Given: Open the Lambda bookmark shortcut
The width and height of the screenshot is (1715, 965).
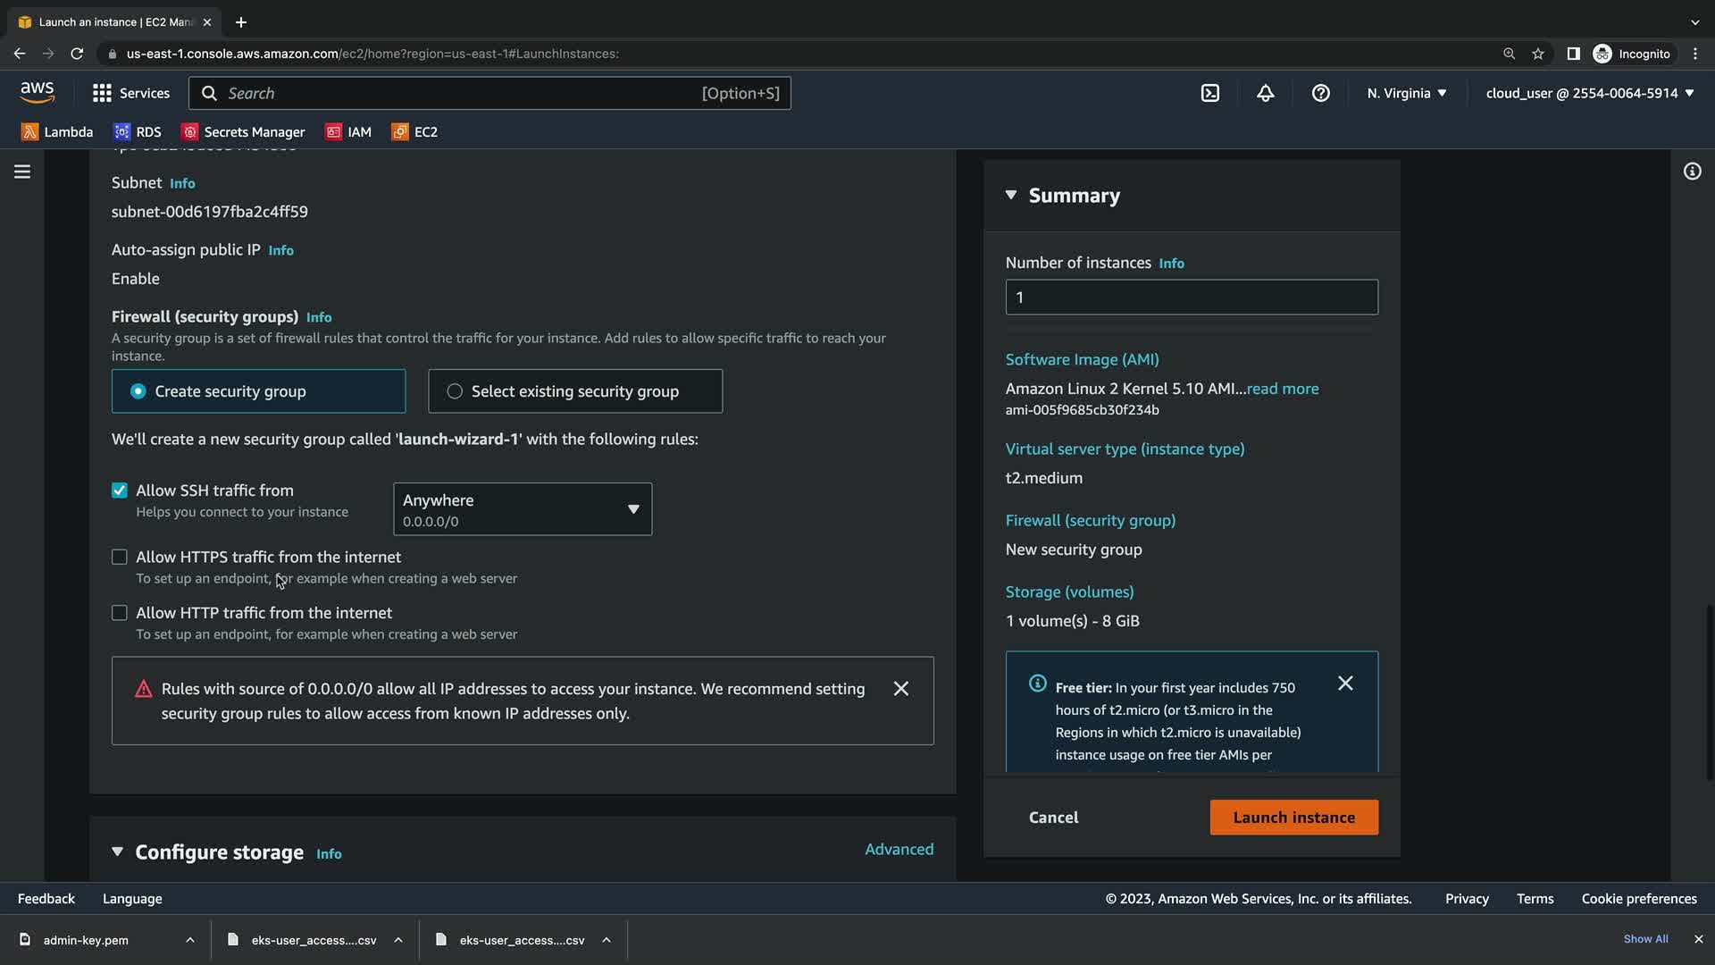Looking at the screenshot, I should [x=57, y=132].
